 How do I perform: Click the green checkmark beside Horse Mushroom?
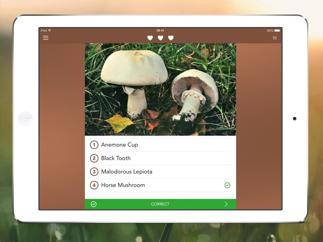227,185
